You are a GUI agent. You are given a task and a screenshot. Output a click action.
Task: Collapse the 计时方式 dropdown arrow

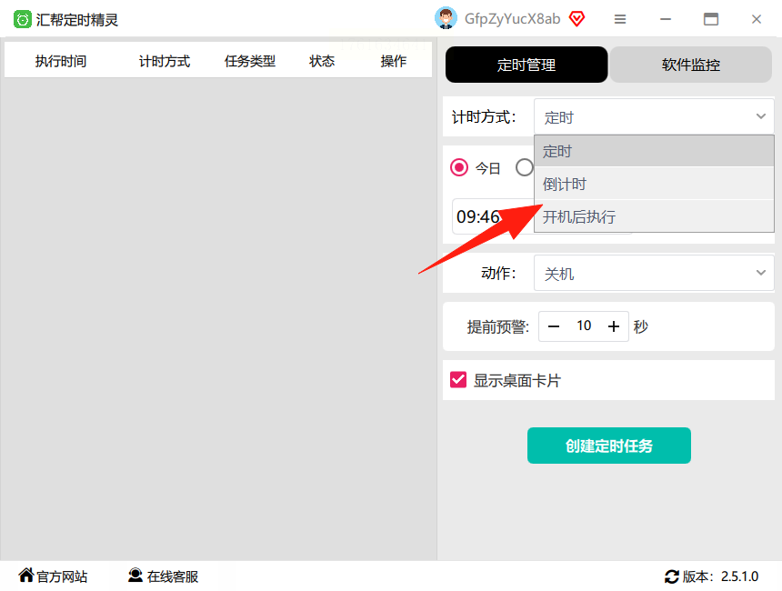click(x=760, y=116)
